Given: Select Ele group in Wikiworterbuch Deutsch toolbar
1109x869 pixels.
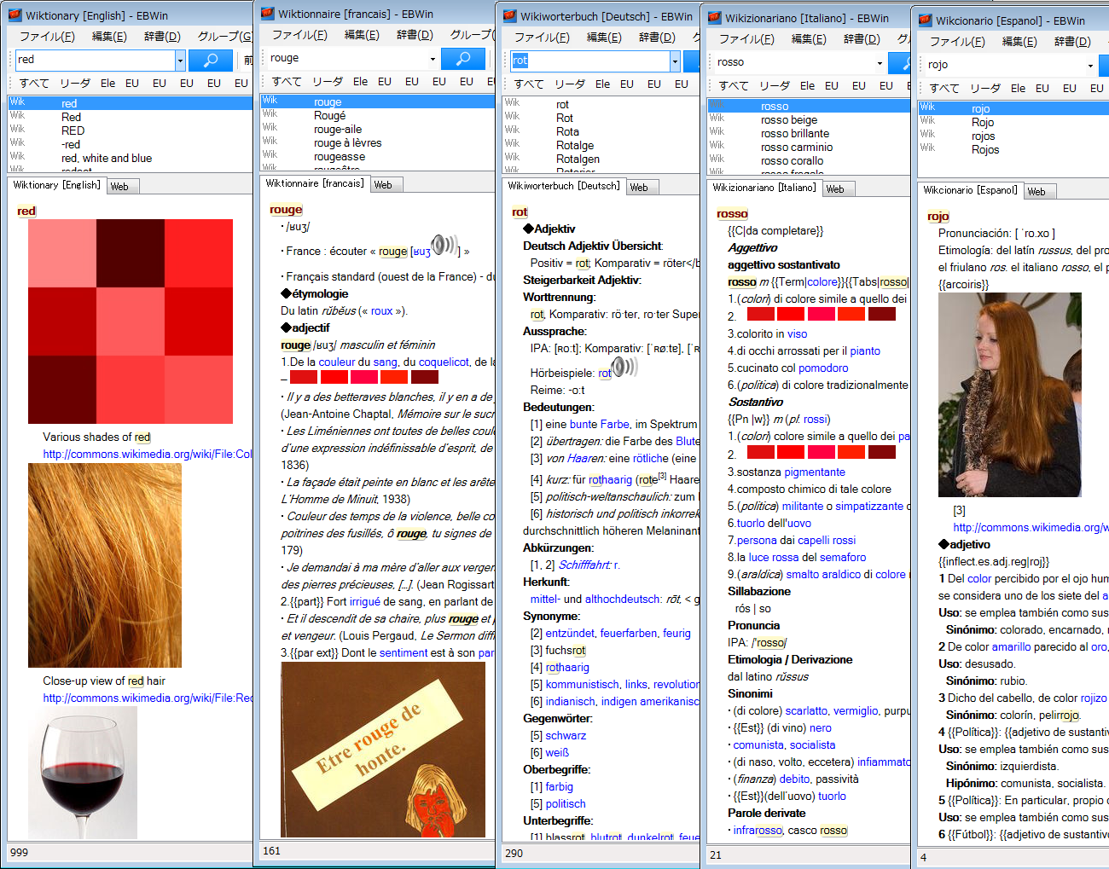Looking at the screenshot, I should [602, 84].
